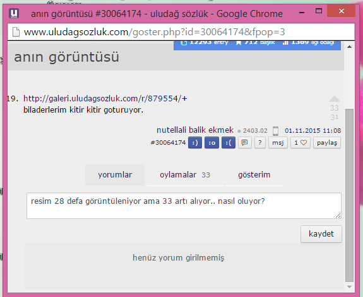
Task: Click the surprised :o vote button
Action: tap(211, 143)
